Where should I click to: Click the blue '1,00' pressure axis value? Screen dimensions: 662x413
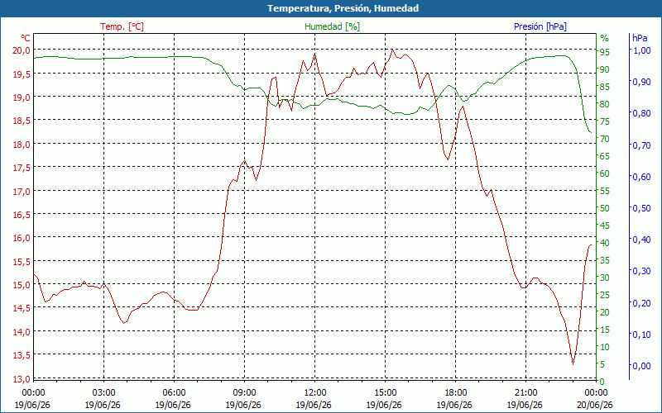[x=641, y=50]
